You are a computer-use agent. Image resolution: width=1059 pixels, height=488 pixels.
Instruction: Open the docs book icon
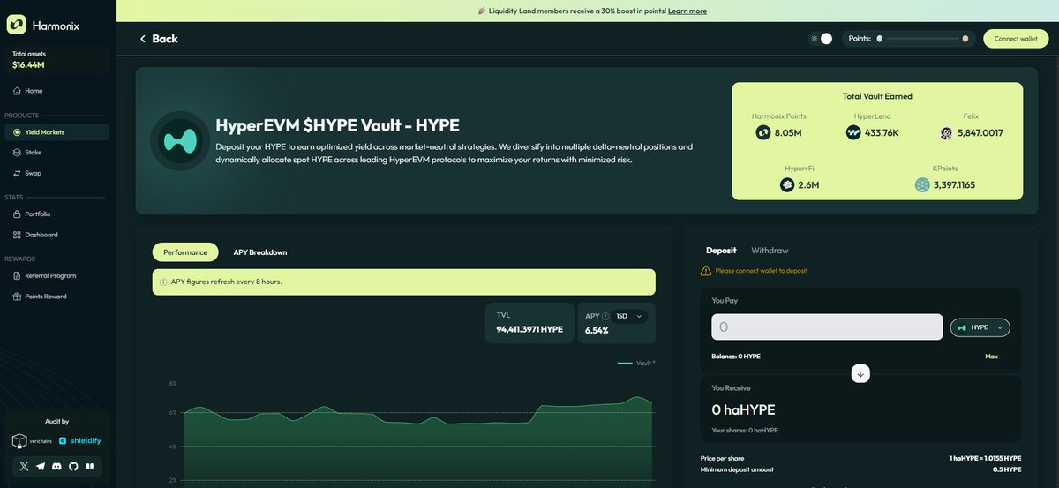[90, 466]
